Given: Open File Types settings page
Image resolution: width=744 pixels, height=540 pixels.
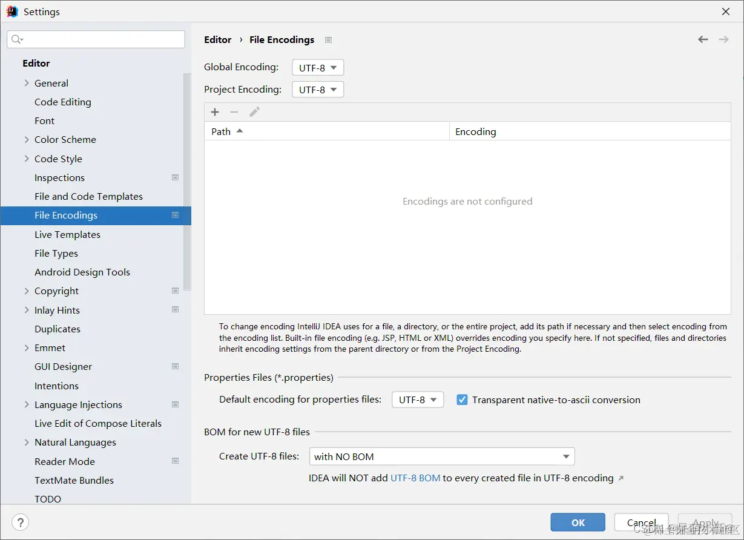Looking at the screenshot, I should 56,253.
